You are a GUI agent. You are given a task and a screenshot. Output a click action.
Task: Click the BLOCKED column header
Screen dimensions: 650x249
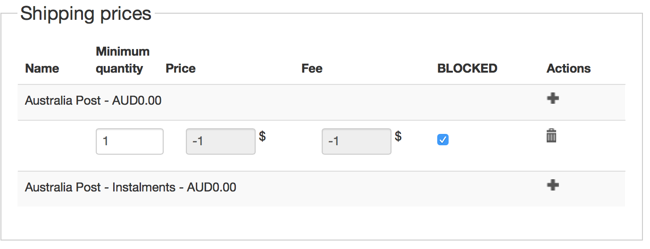click(467, 68)
